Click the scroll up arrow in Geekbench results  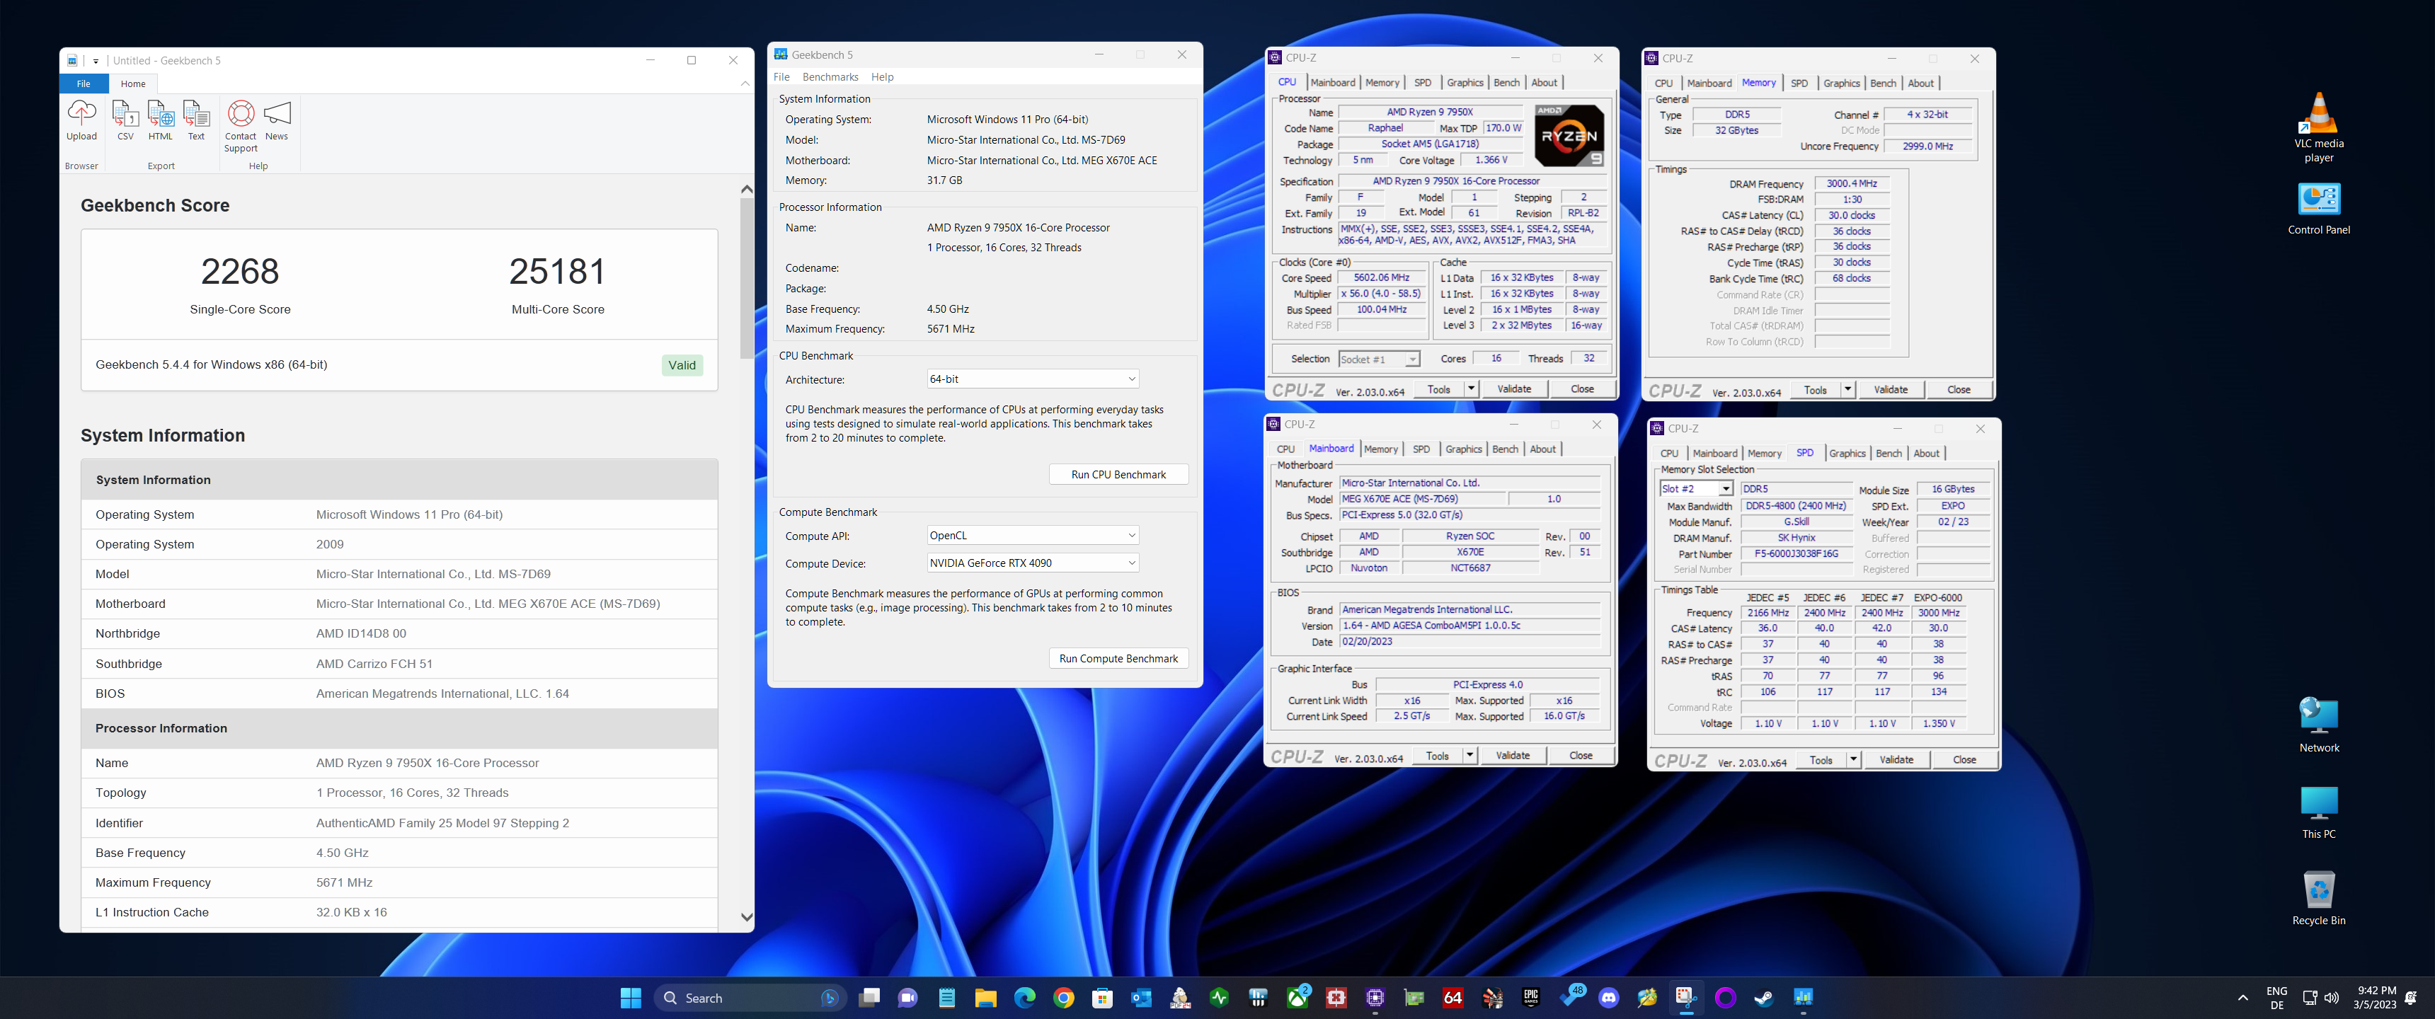(x=747, y=189)
